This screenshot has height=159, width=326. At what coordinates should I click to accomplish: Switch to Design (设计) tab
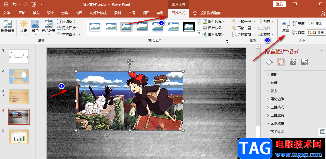(51, 13)
